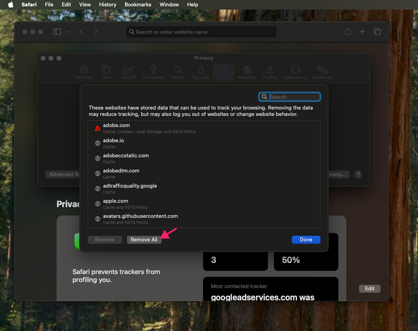This screenshot has width=418, height=331.
Task: Switch to the Profiles settings tab
Action: click(270, 72)
